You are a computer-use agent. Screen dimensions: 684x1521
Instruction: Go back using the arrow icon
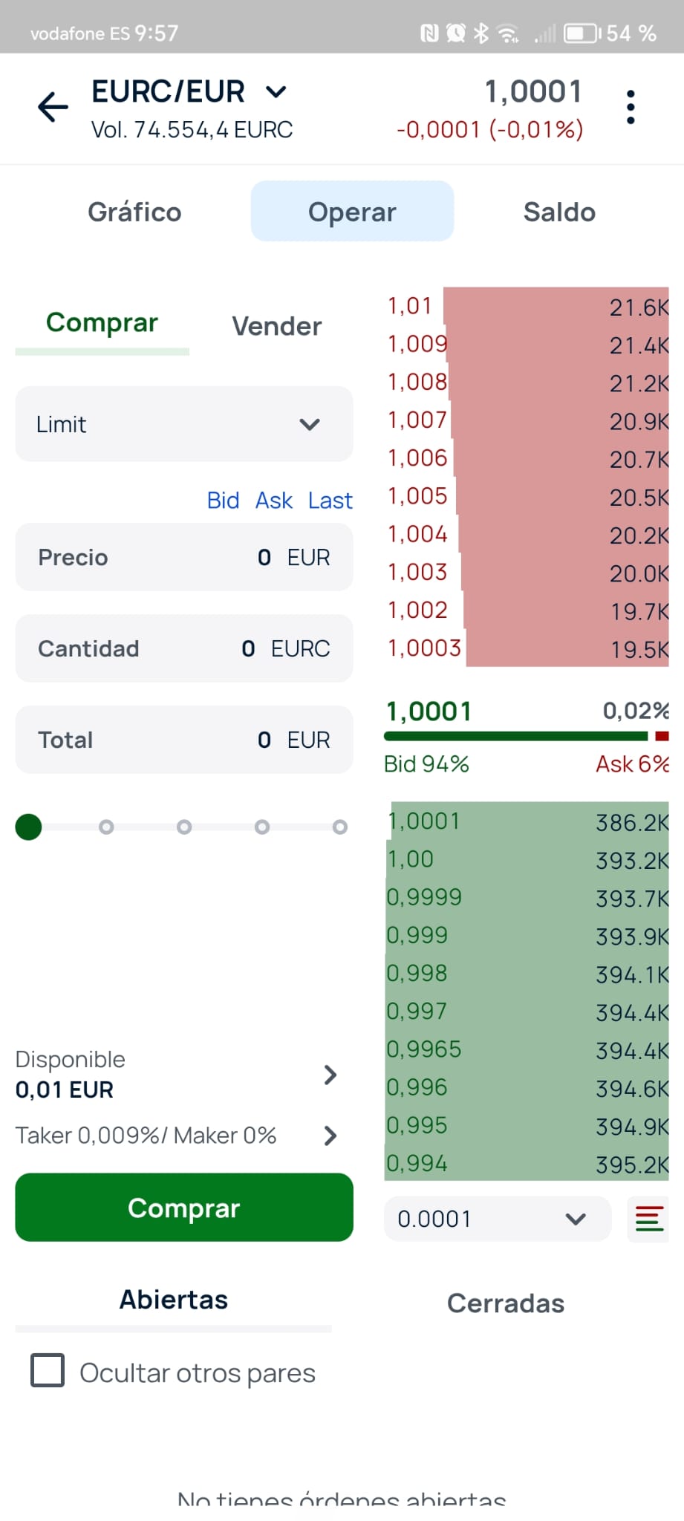[53, 107]
